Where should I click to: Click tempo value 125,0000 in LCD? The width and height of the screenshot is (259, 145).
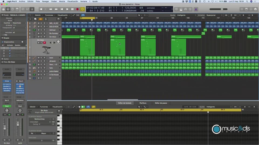click(x=130, y=8)
